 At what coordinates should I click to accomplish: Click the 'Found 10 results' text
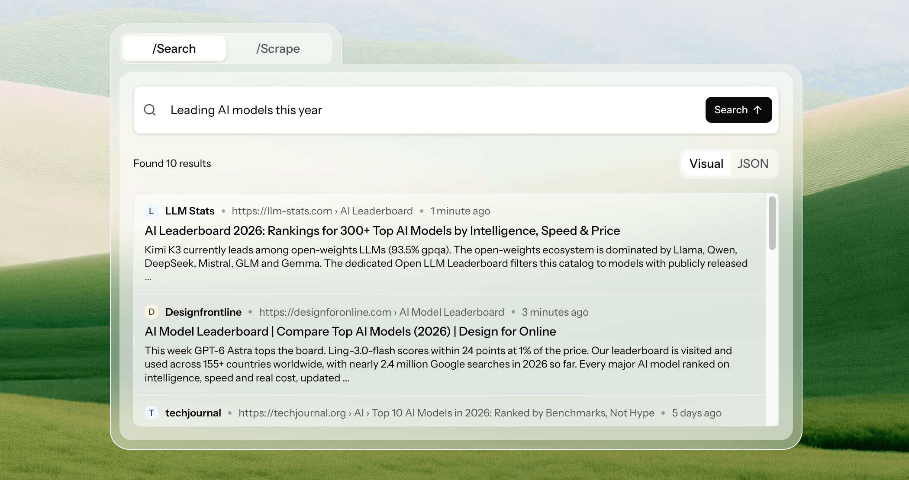point(172,163)
